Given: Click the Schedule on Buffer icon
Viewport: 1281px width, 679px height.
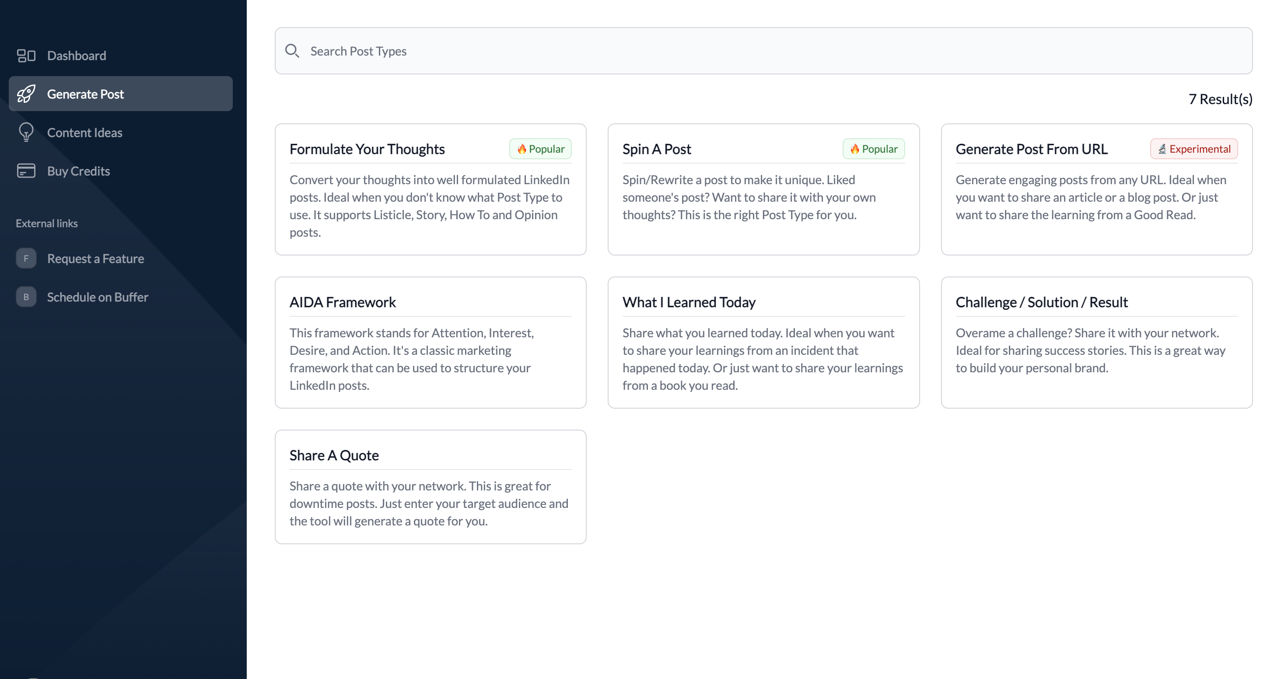Looking at the screenshot, I should pyautogui.click(x=25, y=297).
